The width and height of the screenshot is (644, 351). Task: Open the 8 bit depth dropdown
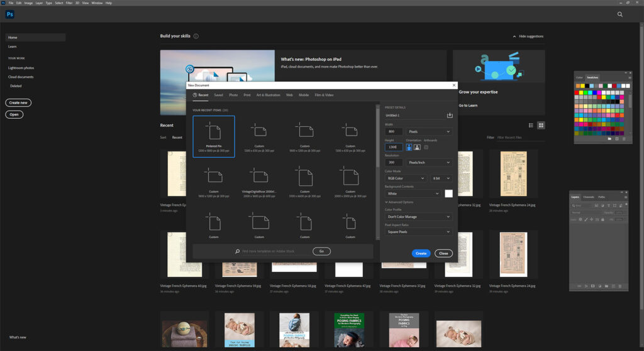tap(441, 178)
